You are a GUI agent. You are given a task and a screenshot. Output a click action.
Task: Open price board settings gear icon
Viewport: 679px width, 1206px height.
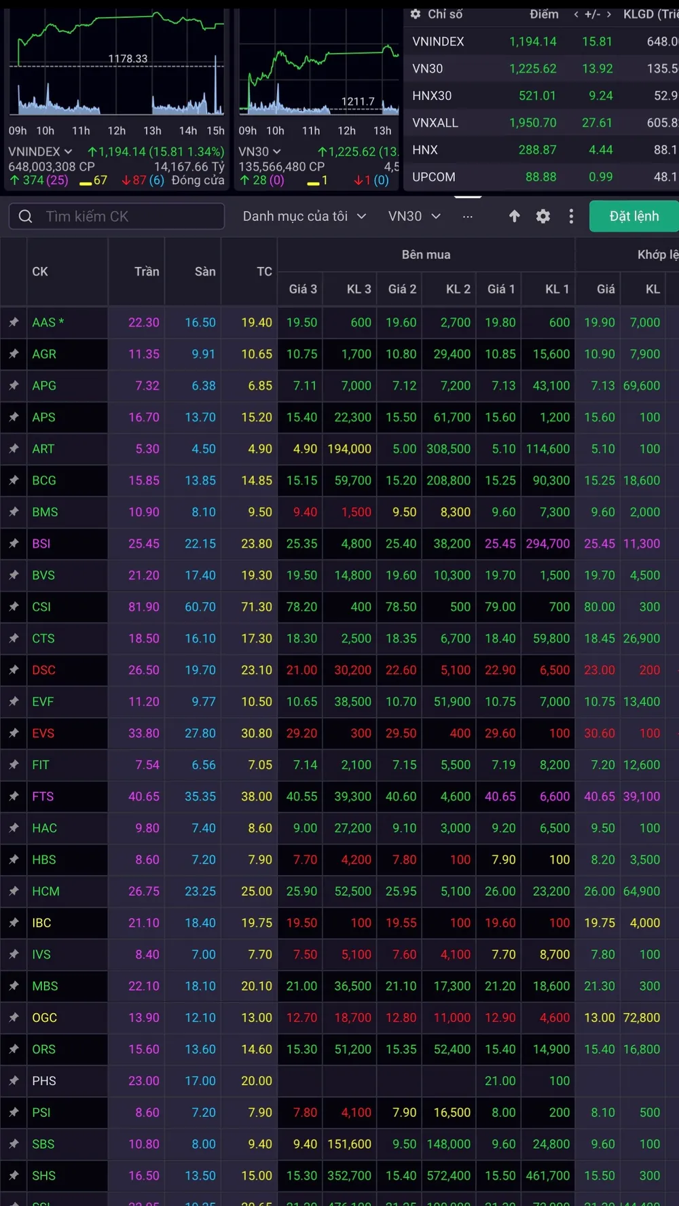[x=543, y=216]
